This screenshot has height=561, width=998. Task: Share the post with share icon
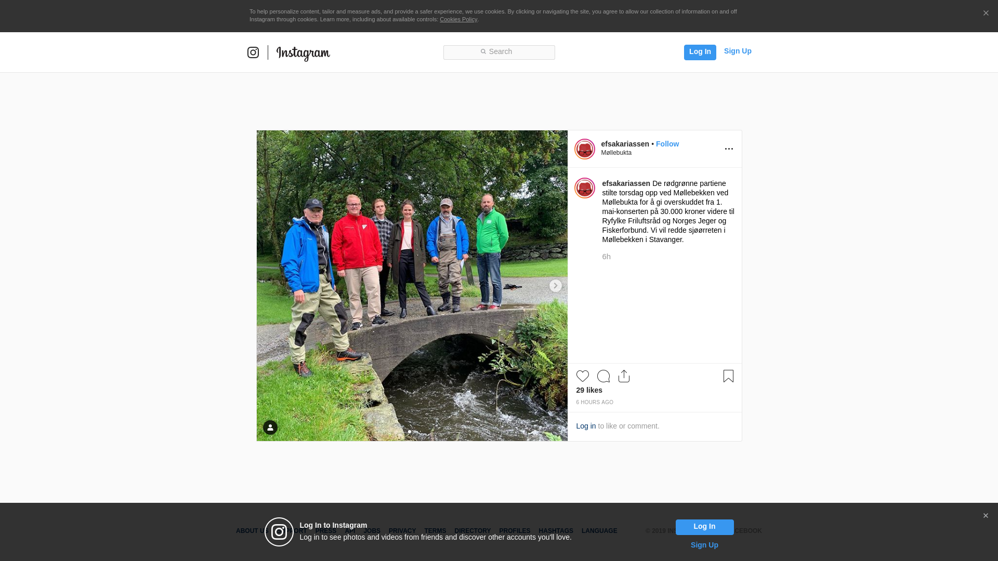(x=624, y=376)
